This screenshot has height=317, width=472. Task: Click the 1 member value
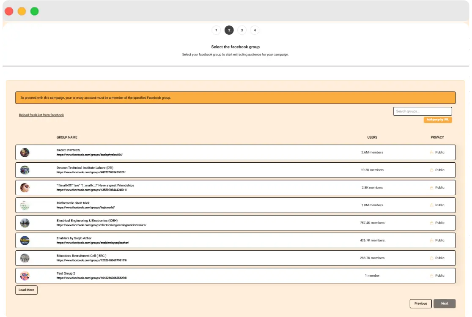click(x=372, y=276)
